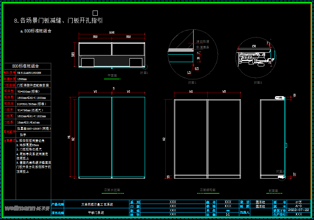The image size is (314, 220).
Task: Select the 585 depth dimension on plan view
Action: tap(73, 54)
